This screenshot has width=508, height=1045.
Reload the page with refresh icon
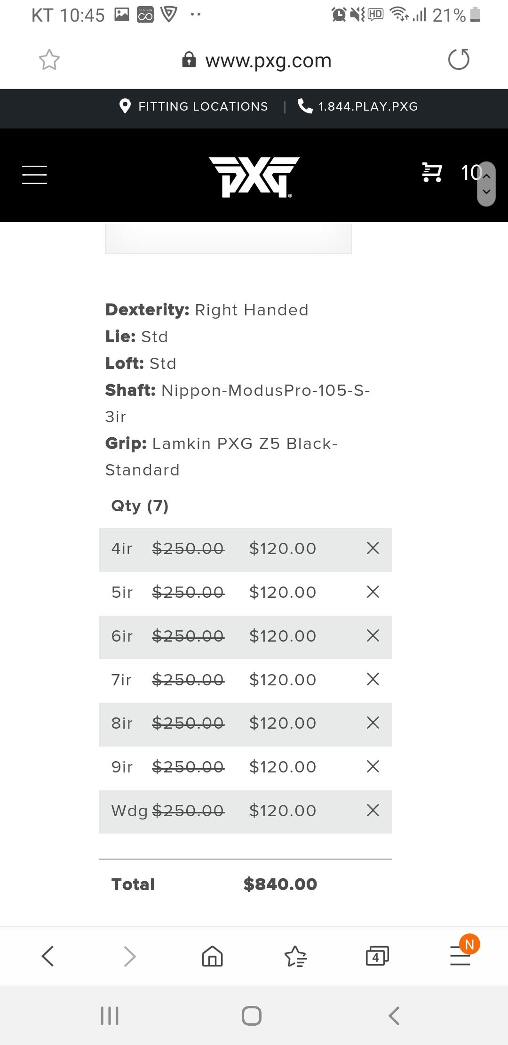coord(459,60)
